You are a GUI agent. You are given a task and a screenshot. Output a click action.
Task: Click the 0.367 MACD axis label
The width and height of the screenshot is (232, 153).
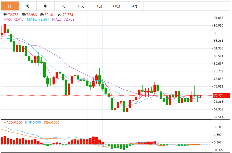[218, 142]
